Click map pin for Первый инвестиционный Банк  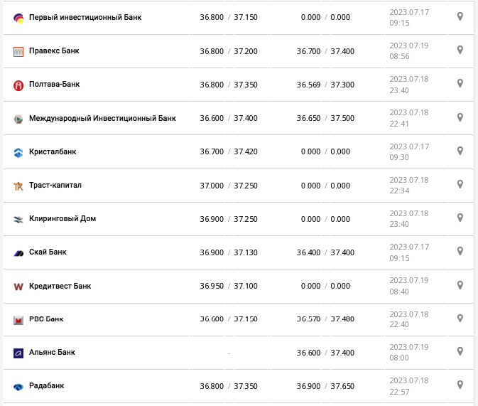pyautogui.click(x=460, y=16)
